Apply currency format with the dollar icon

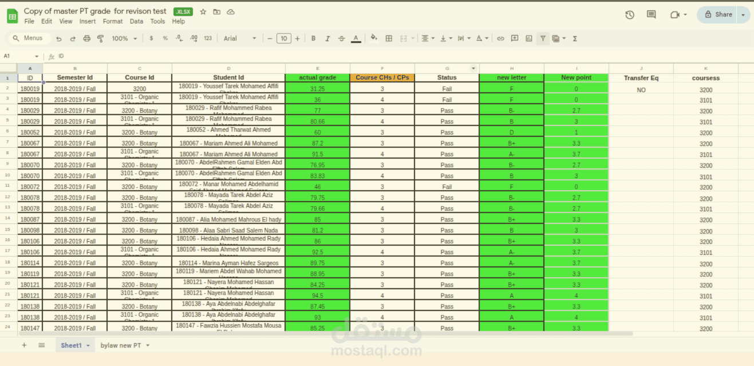[x=151, y=38]
